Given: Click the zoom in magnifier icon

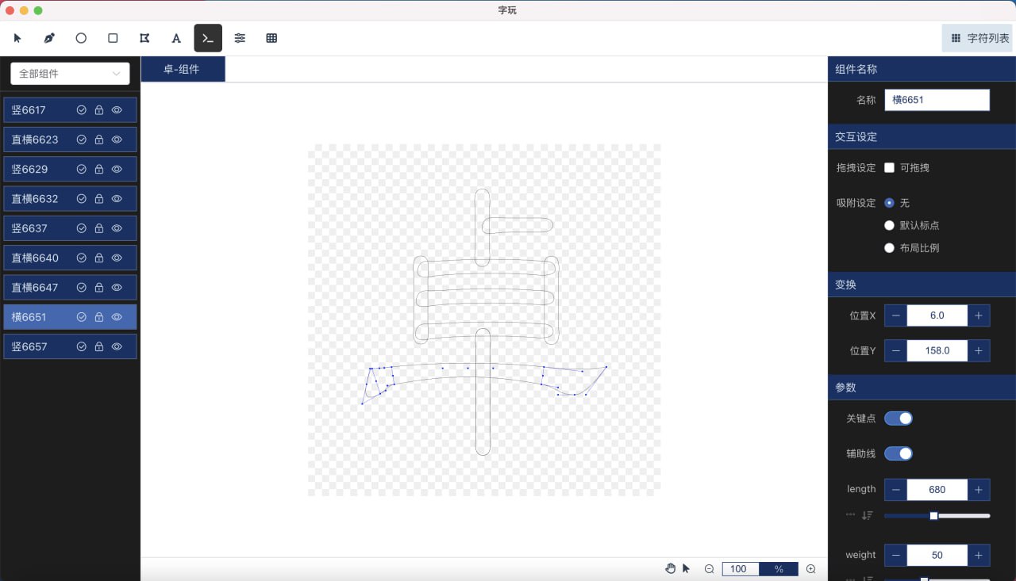Looking at the screenshot, I should [x=810, y=569].
